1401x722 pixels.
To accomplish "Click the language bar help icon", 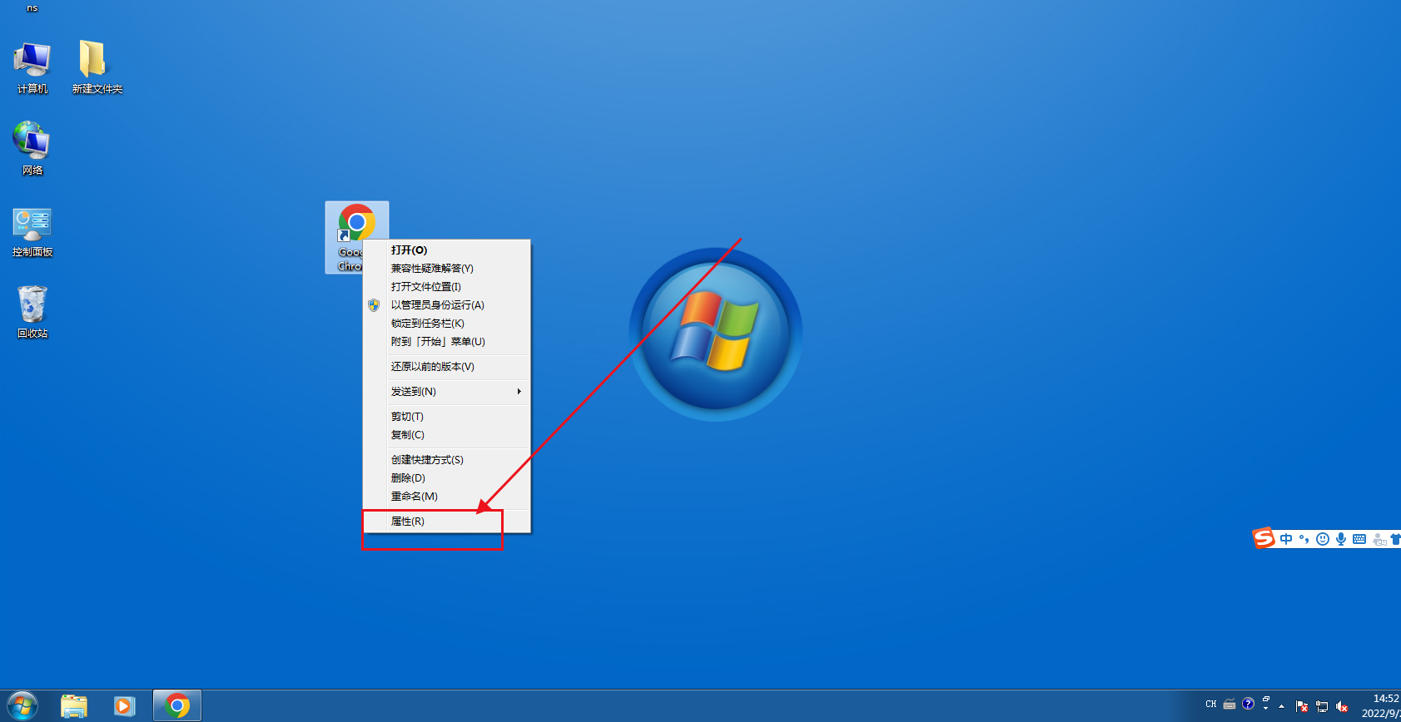I will (x=1248, y=704).
